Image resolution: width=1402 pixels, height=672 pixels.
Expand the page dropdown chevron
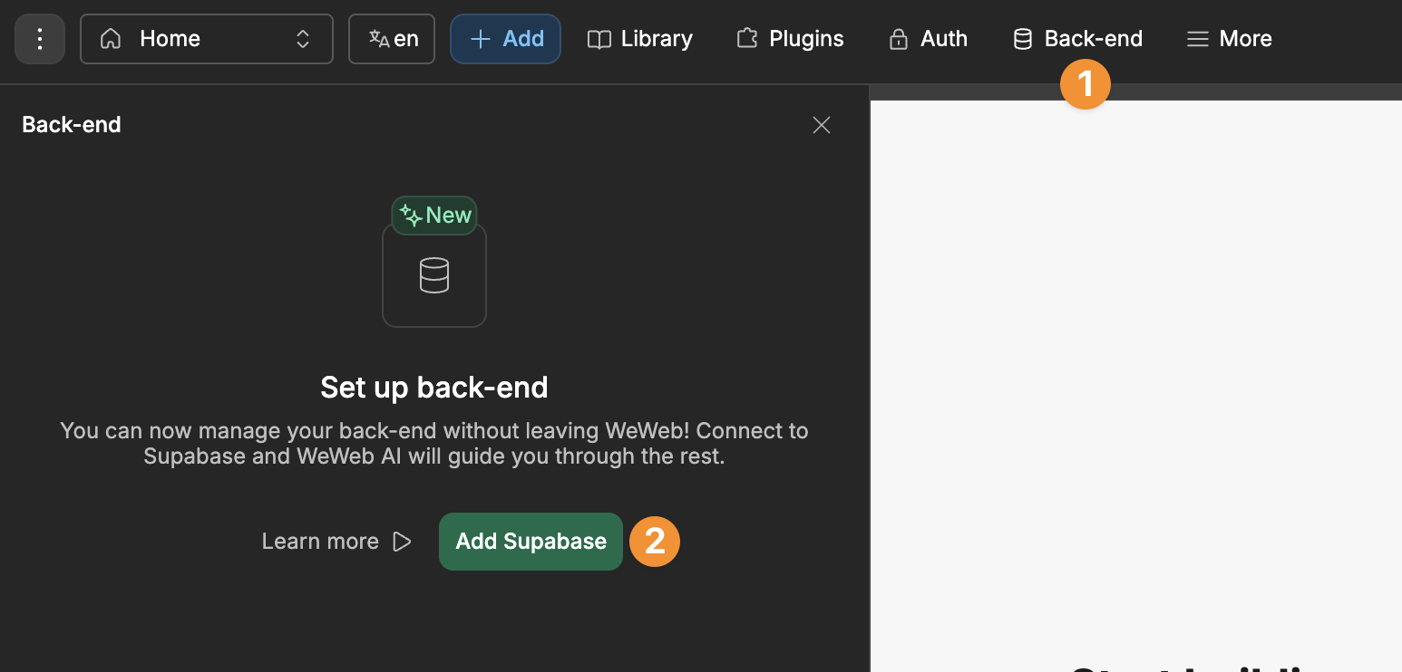(302, 38)
